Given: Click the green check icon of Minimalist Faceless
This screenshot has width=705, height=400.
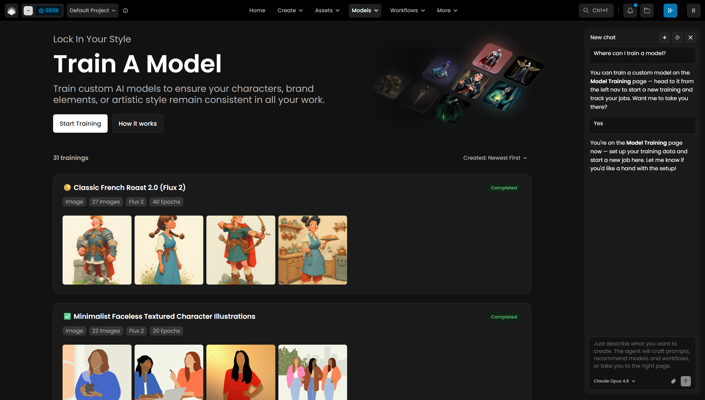Looking at the screenshot, I should (x=67, y=316).
